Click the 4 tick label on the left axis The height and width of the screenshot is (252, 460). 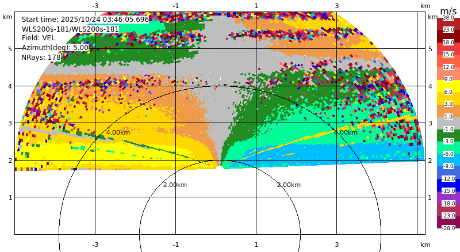click(10, 86)
